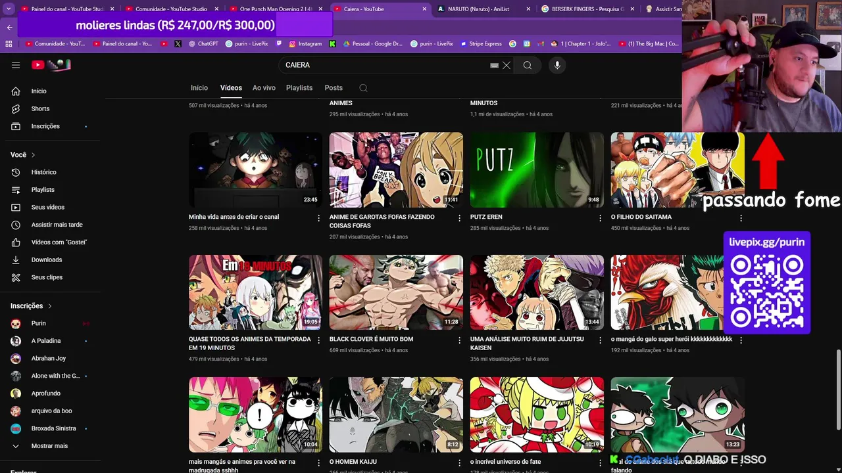This screenshot has width=842, height=473.
Task: Open arquivo da boo subscription
Action: coord(50,411)
